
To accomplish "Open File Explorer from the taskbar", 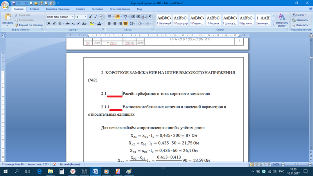I will (50, 171).
